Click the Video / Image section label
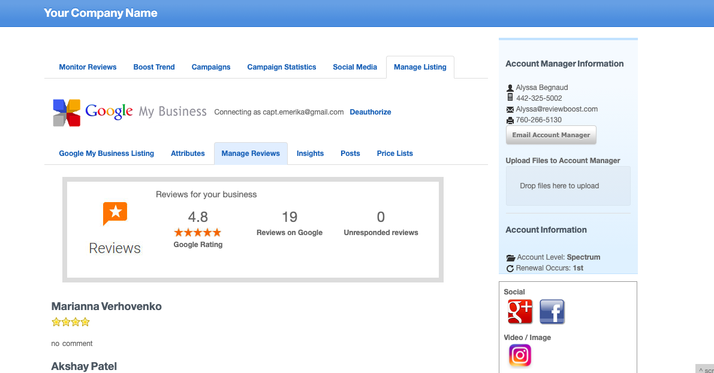This screenshot has width=714, height=373. [528, 338]
